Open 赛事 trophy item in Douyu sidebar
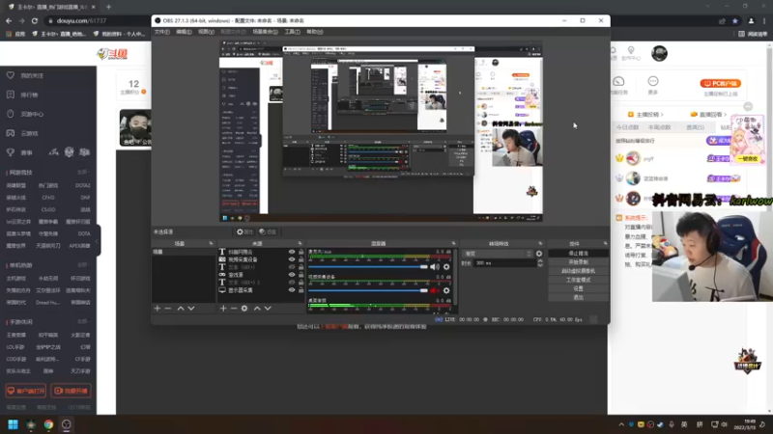Viewport: 773px width, 434px height. (19, 152)
